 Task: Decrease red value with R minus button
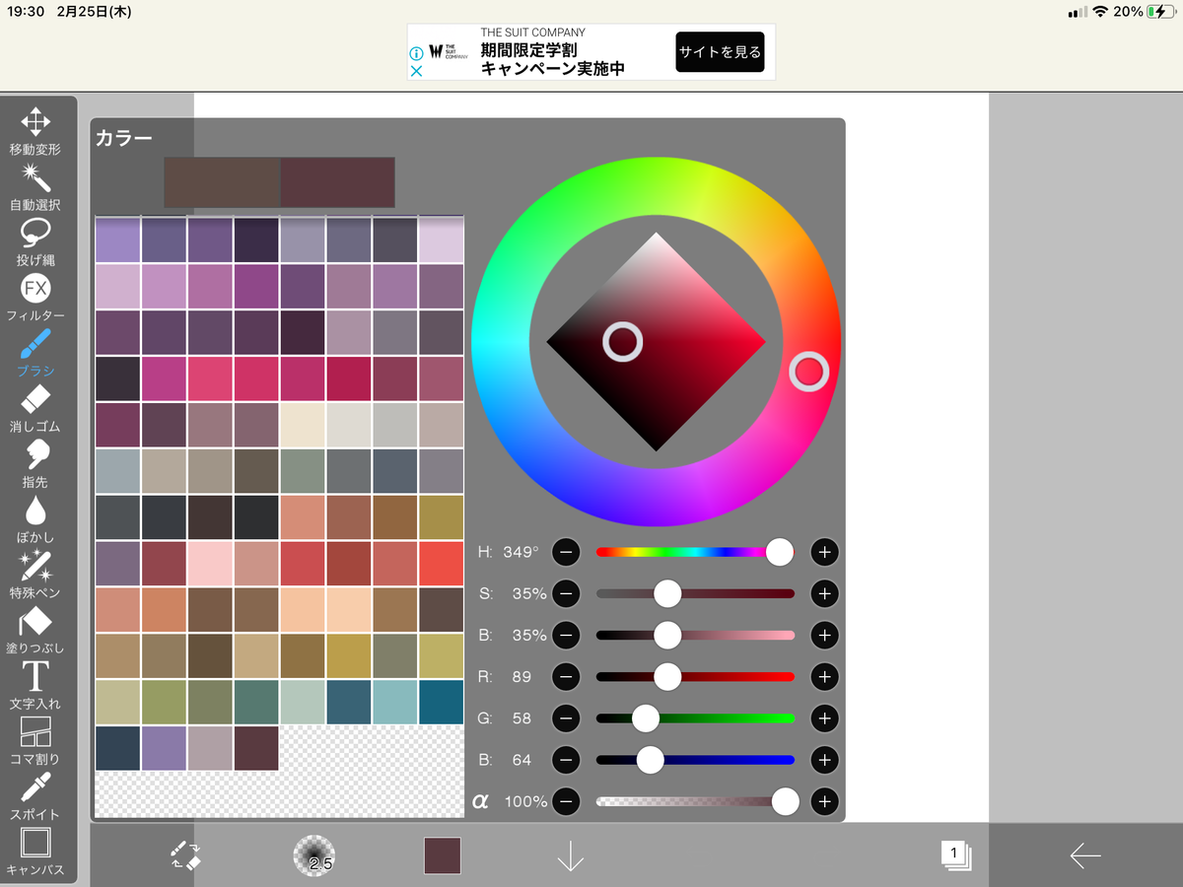coord(566,677)
